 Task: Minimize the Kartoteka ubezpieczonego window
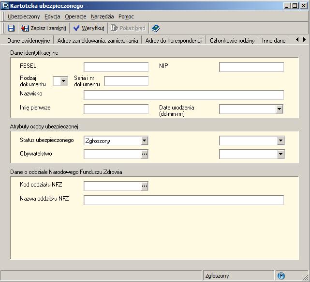(x=287, y=5)
